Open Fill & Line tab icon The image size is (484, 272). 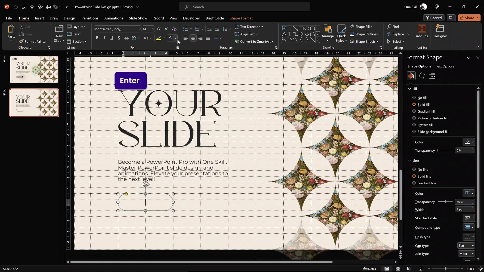click(x=411, y=76)
